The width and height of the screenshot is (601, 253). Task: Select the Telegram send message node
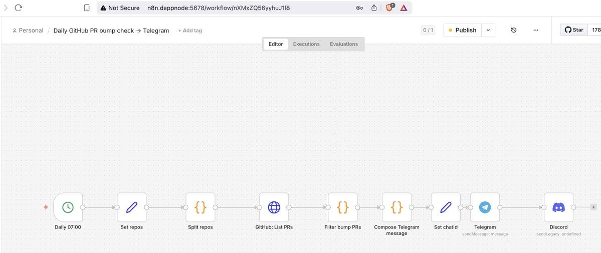tap(485, 207)
